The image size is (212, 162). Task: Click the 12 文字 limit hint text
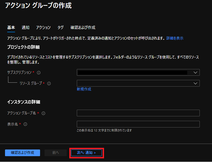104,130
